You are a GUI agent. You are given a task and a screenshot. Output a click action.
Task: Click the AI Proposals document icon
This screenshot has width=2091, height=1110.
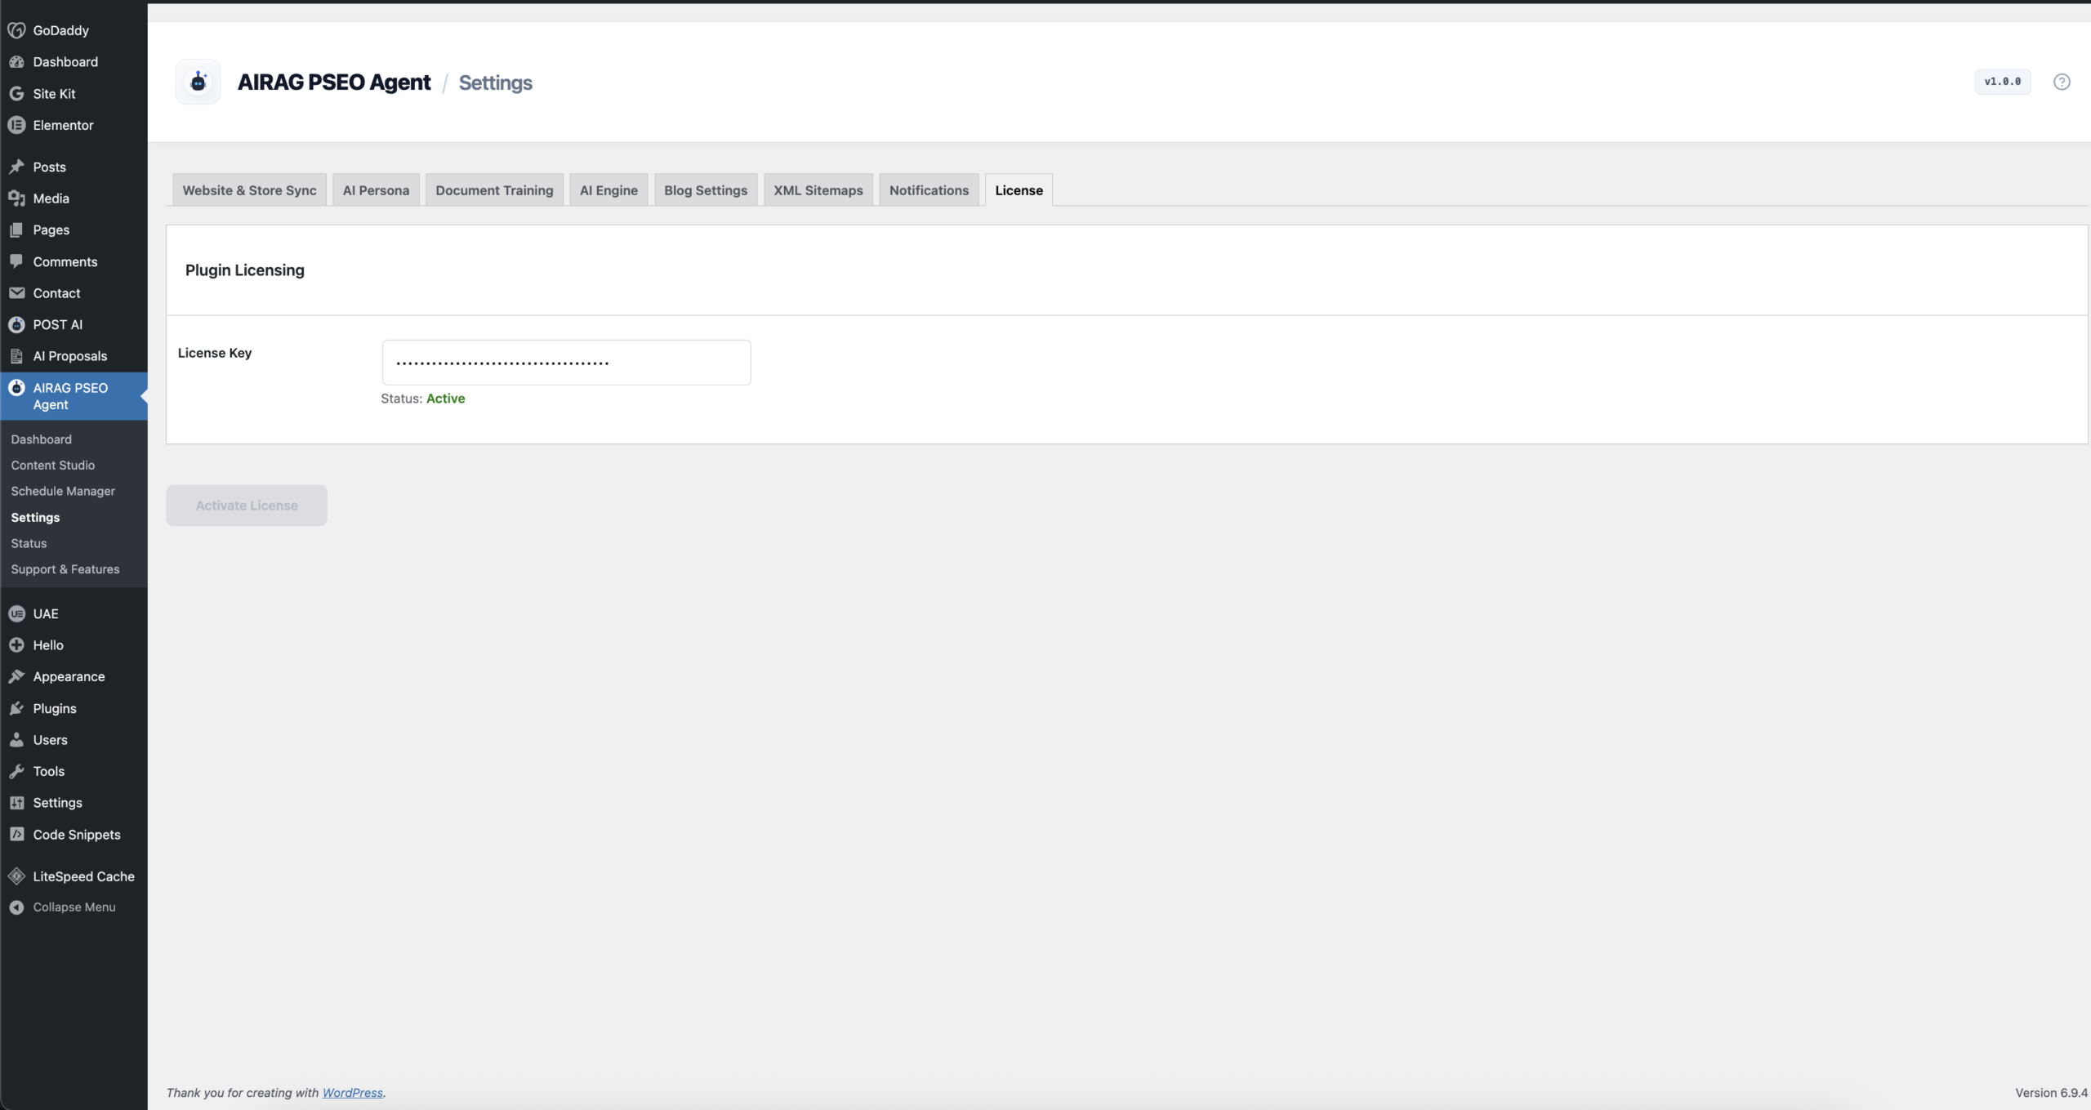click(x=16, y=356)
